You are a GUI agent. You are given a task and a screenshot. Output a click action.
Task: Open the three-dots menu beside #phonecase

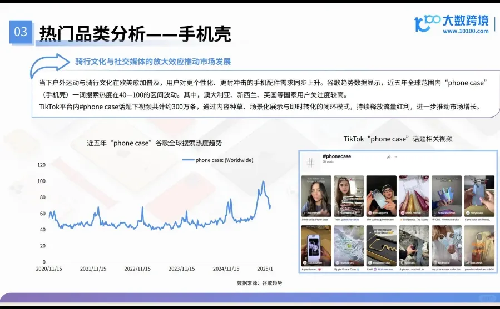click(x=395, y=157)
